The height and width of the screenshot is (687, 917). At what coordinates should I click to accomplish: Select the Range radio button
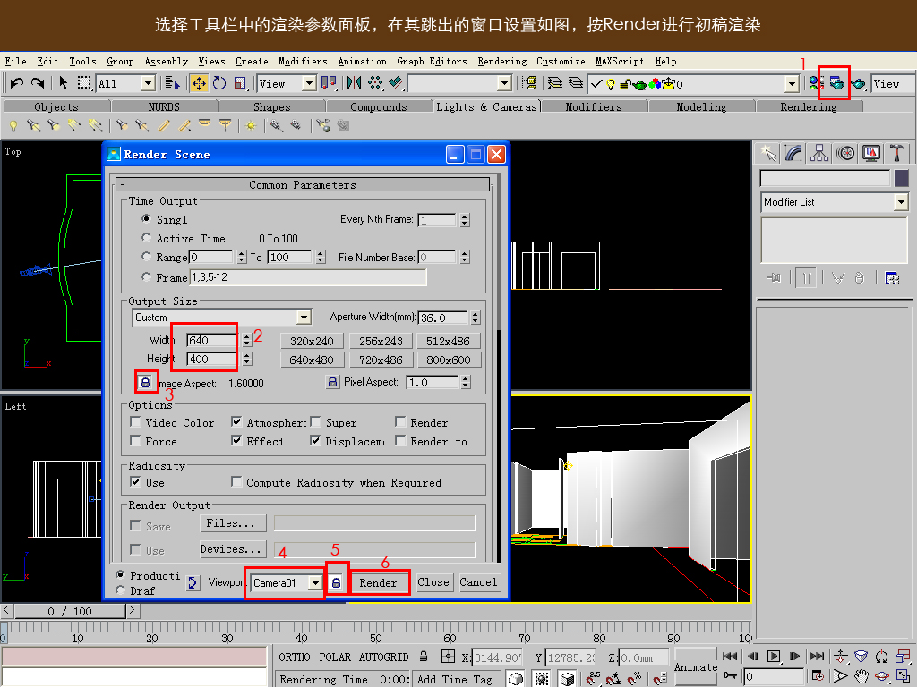tap(146, 256)
